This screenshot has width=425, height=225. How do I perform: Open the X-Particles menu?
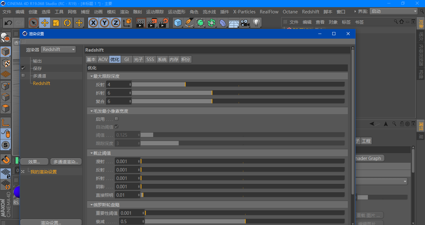pos(244,12)
